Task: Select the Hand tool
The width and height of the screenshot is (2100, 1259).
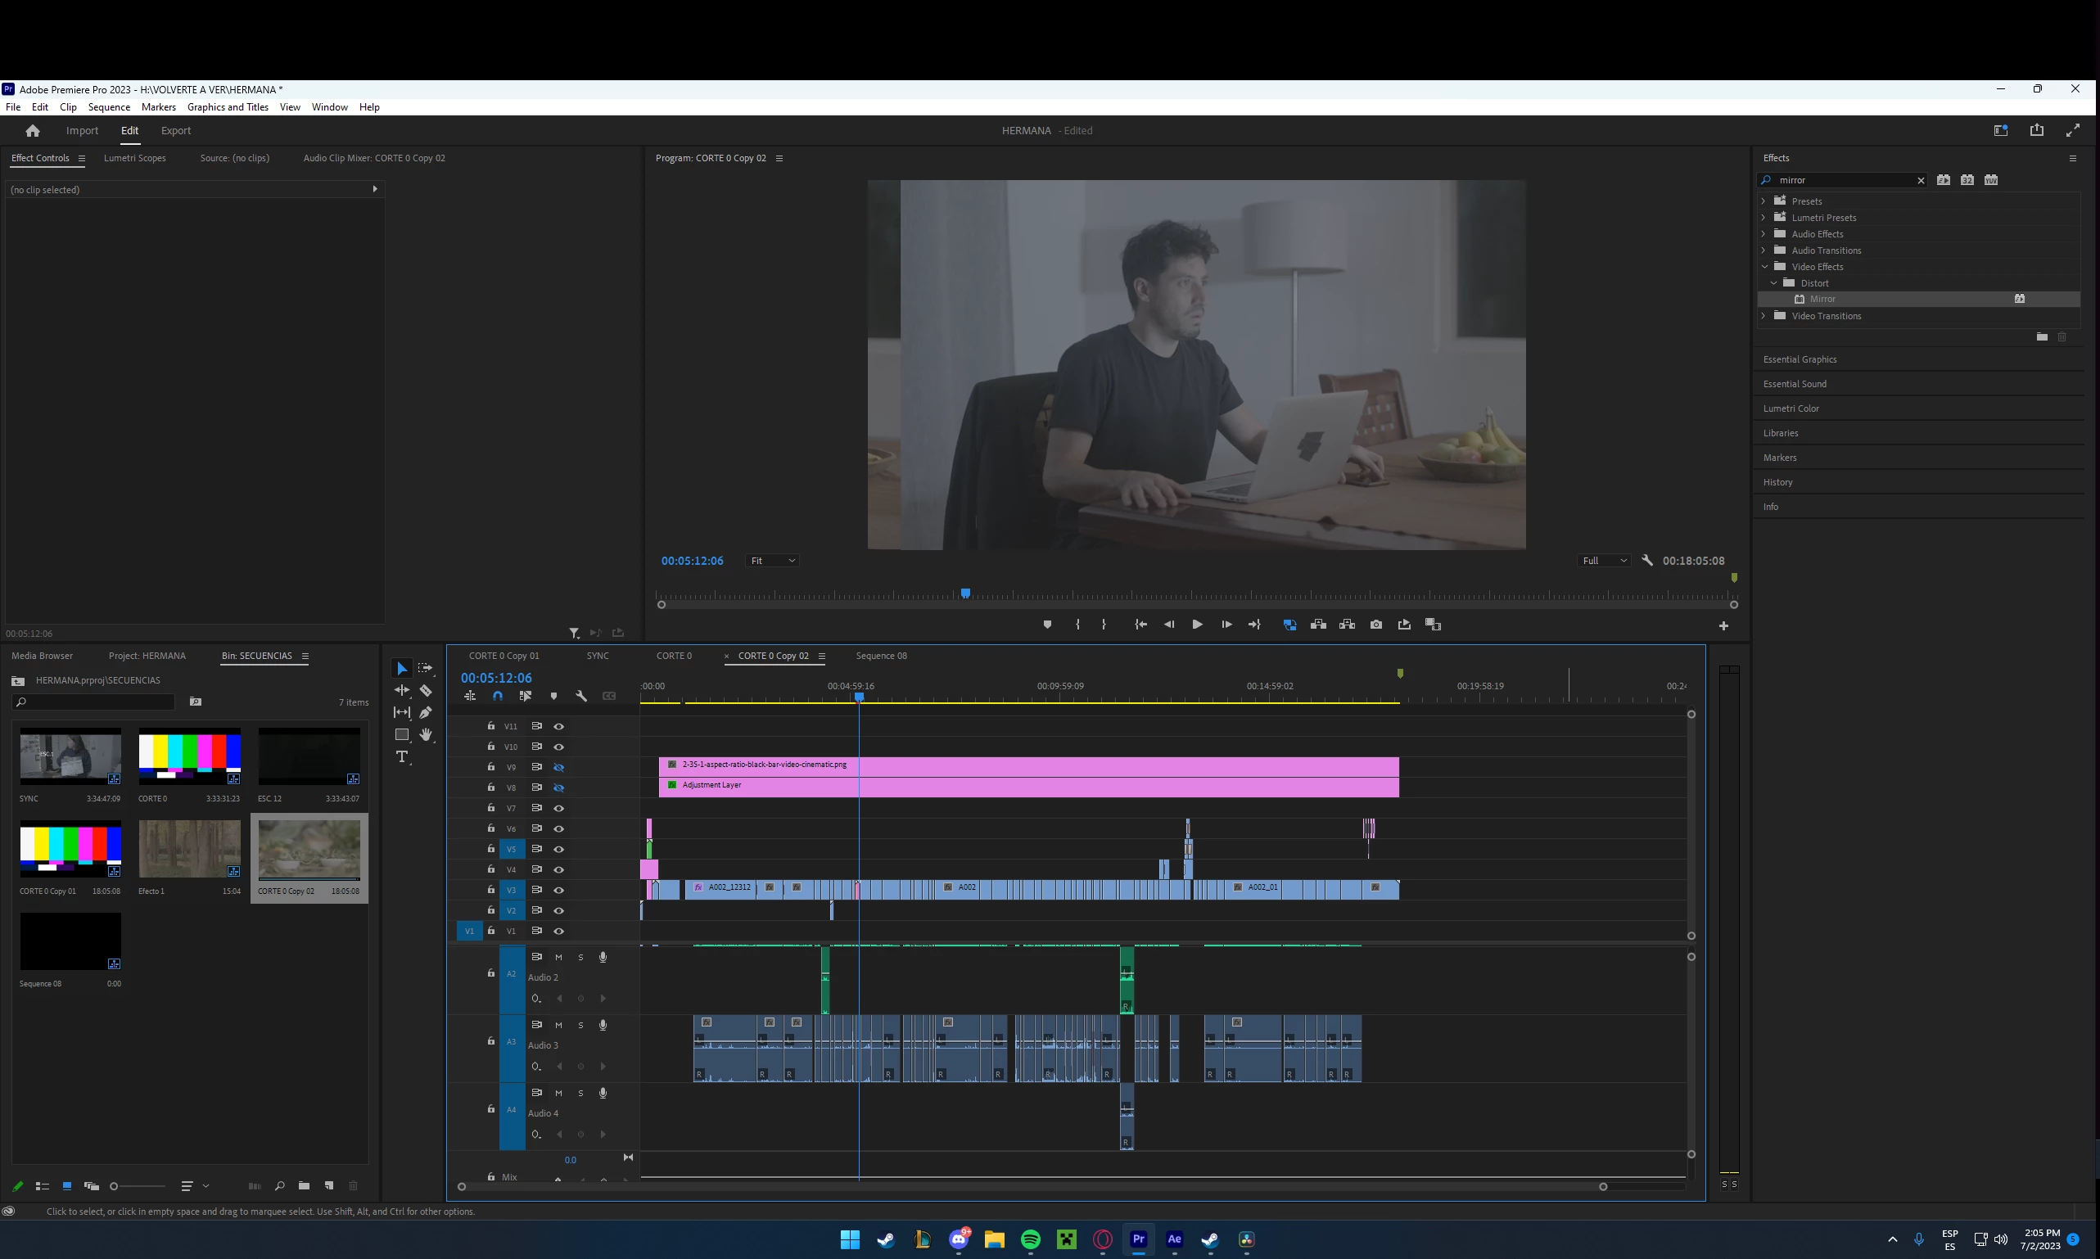Action: [426, 735]
